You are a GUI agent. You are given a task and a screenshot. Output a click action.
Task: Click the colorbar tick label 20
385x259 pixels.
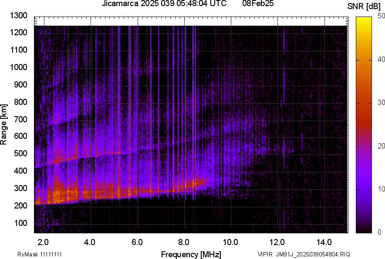click(x=381, y=146)
